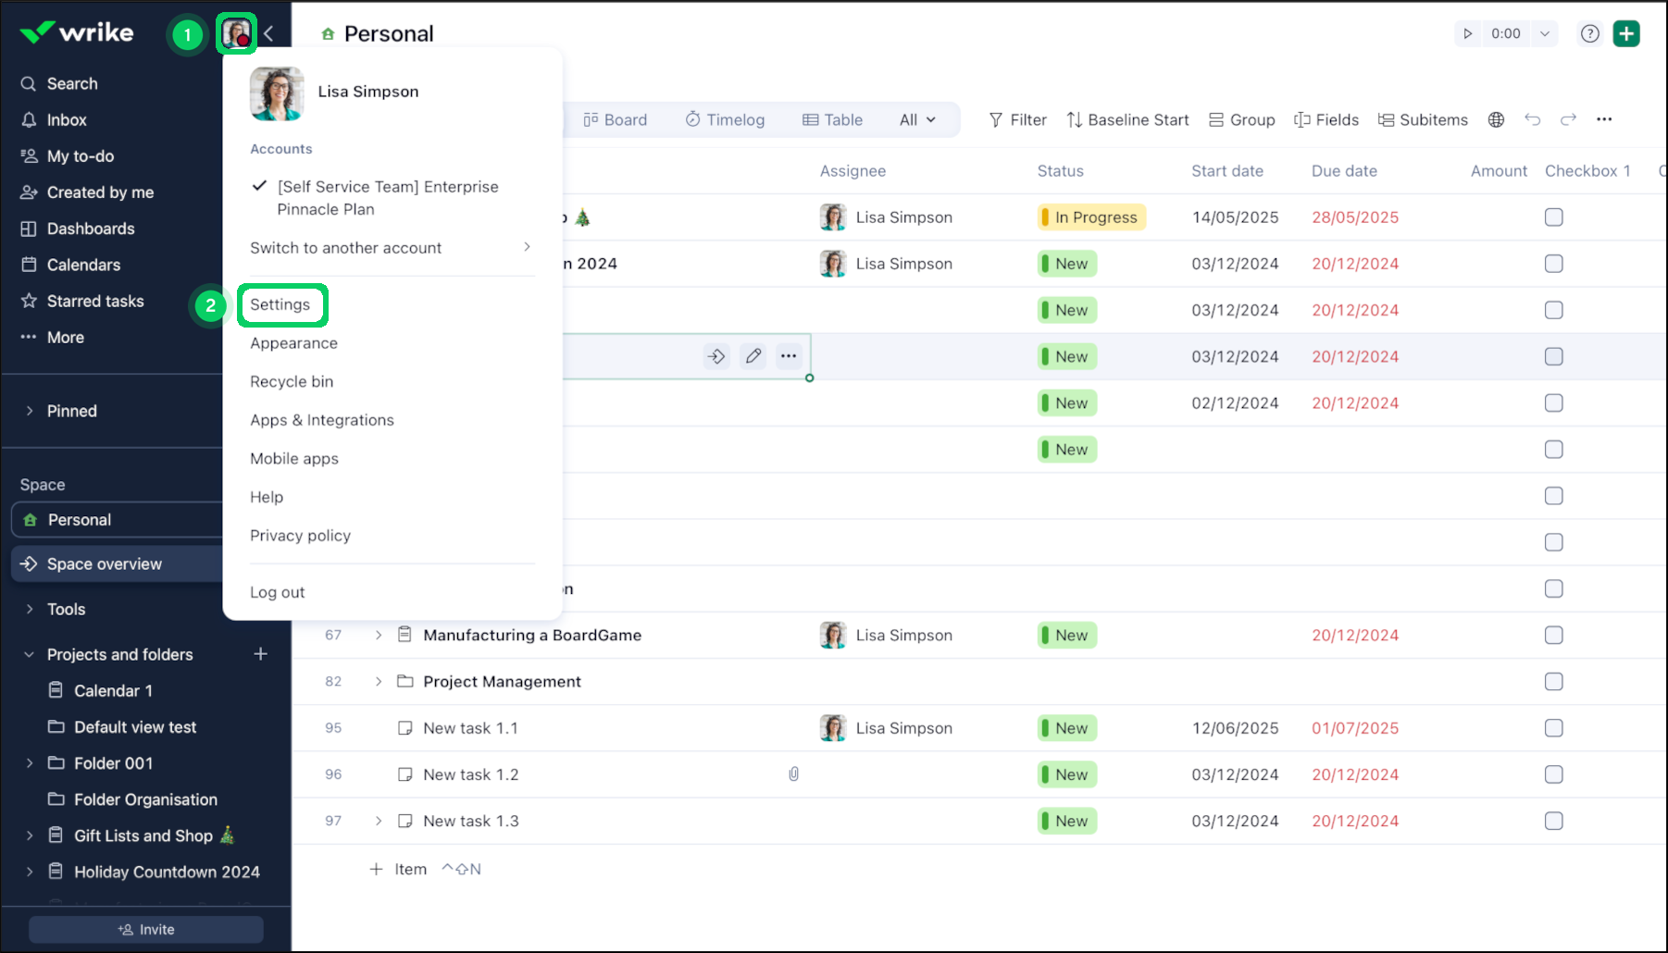Collapse the sidebar with the left chevron
Image resolution: width=1668 pixels, height=953 pixels.
tap(268, 34)
